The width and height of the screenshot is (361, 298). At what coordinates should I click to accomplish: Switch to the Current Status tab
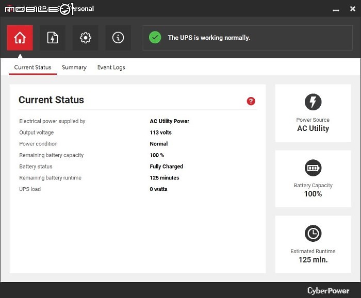pyautogui.click(x=32, y=67)
